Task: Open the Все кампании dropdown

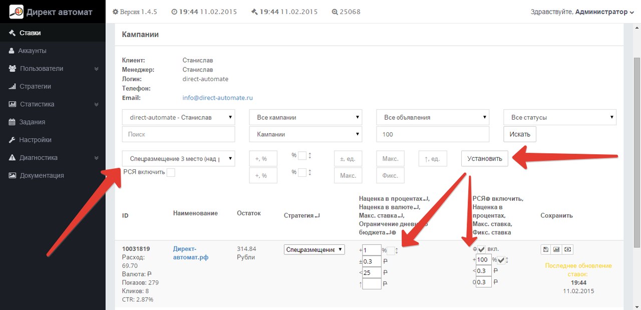Action: click(x=305, y=117)
